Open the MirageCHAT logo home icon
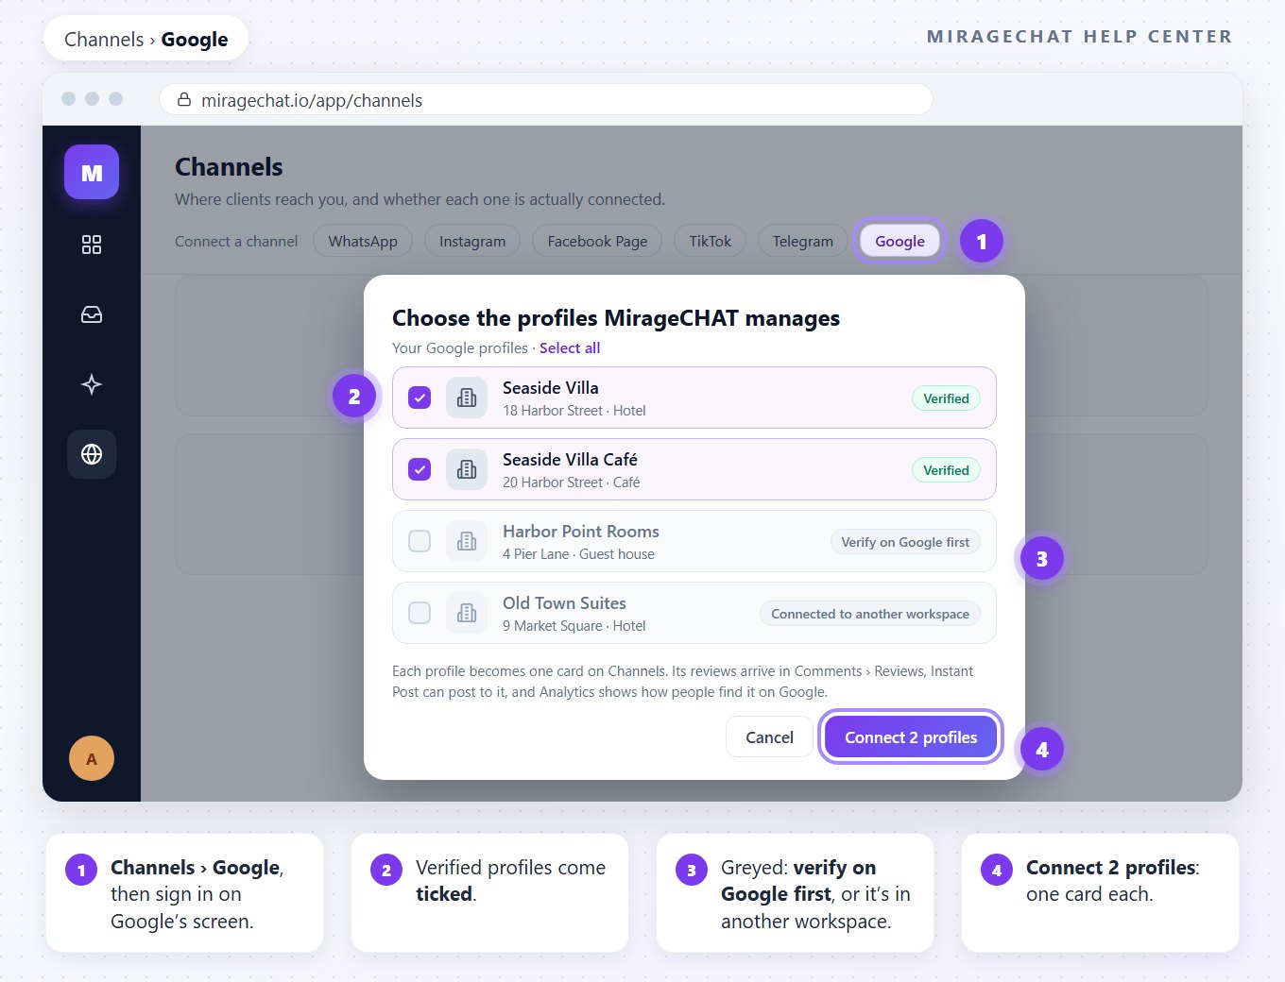Screen dimensions: 1285x982 (x=92, y=172)
